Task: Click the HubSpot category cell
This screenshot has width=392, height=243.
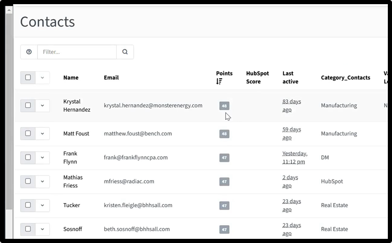Action: point(332,181)
